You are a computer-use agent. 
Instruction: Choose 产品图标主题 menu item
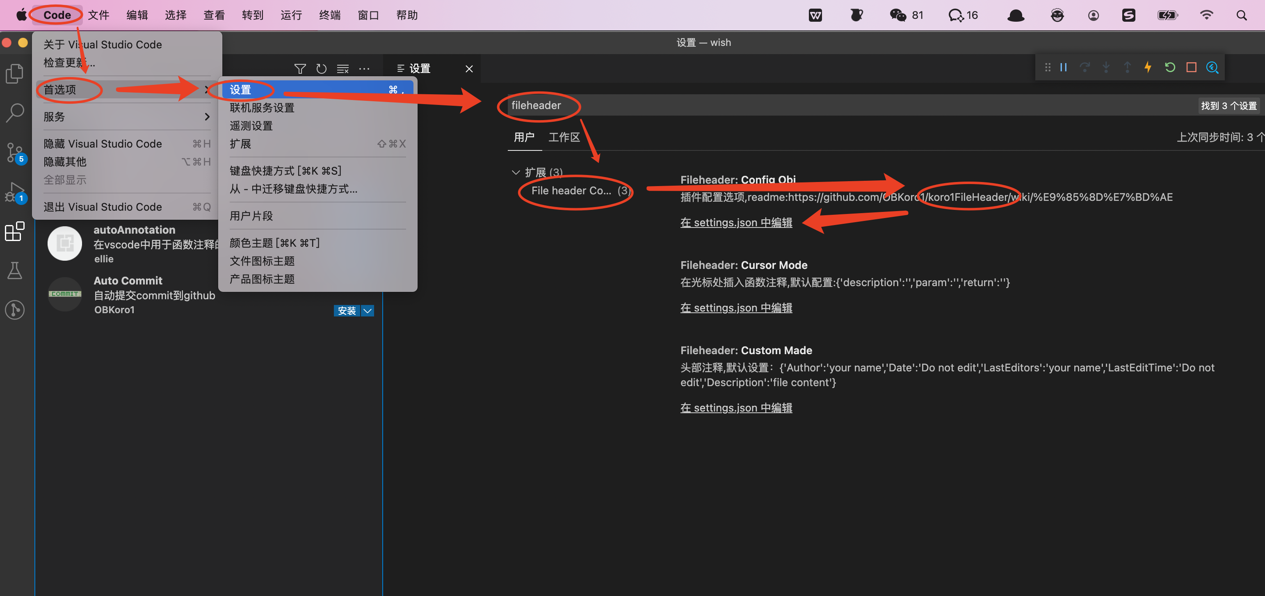(317, 279)
